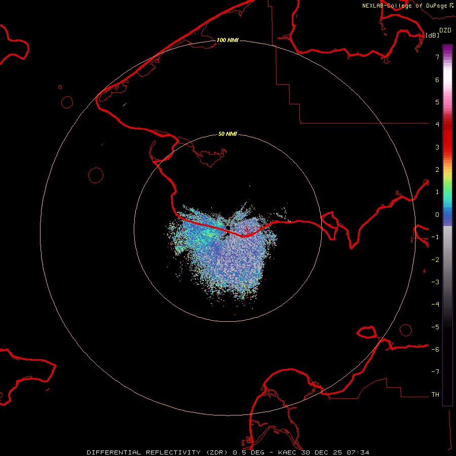This screenshot has width=456, height=456.
Task: Click the 6 value on the color scale
Action: tap(437, 80)
